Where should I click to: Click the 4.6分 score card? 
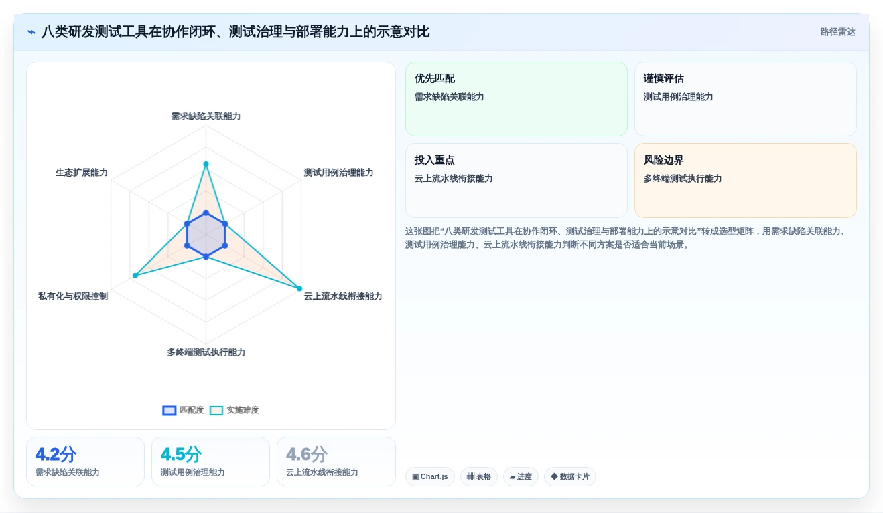(336, 461)
